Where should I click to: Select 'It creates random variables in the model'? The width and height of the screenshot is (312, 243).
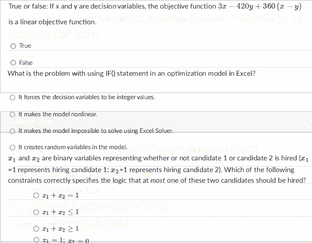(x=13, y=147)
